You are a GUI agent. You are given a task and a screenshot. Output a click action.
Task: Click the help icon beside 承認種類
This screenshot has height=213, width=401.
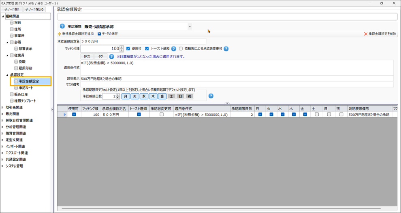(62, 26)
